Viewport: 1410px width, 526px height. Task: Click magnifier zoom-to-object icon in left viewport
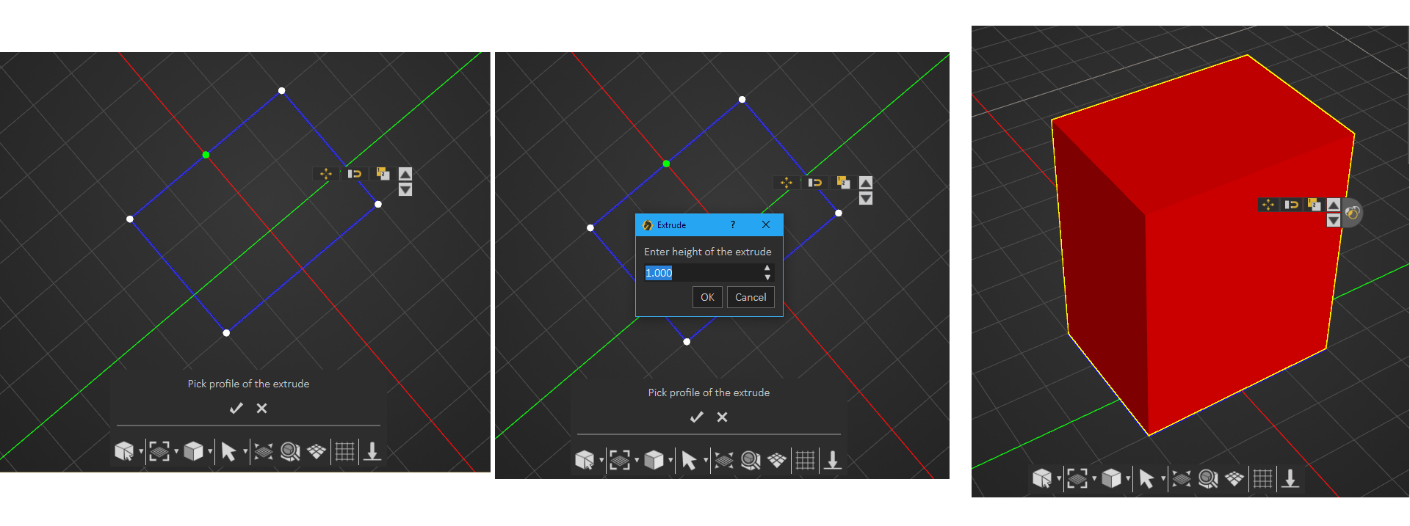[x=290, y=451]
